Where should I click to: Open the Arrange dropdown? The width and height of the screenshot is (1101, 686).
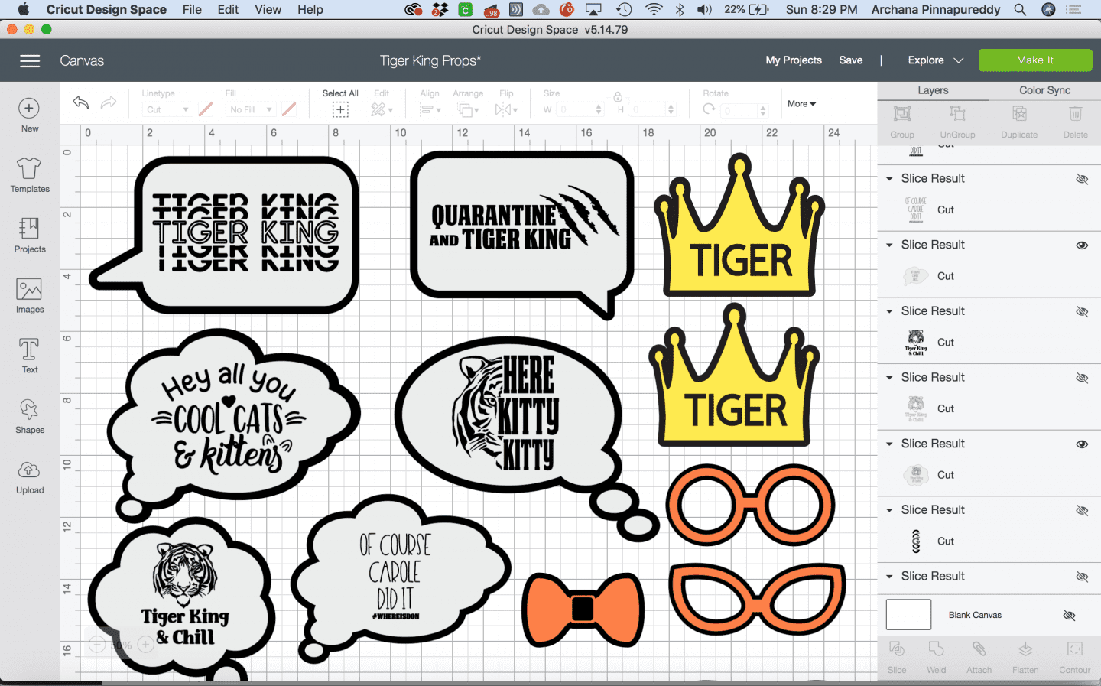(467, 110)
